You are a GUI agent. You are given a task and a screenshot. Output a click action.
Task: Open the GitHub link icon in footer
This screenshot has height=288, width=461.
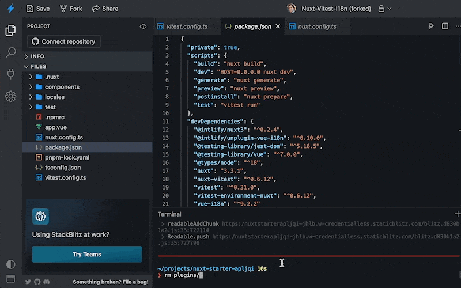coord(37,282)
